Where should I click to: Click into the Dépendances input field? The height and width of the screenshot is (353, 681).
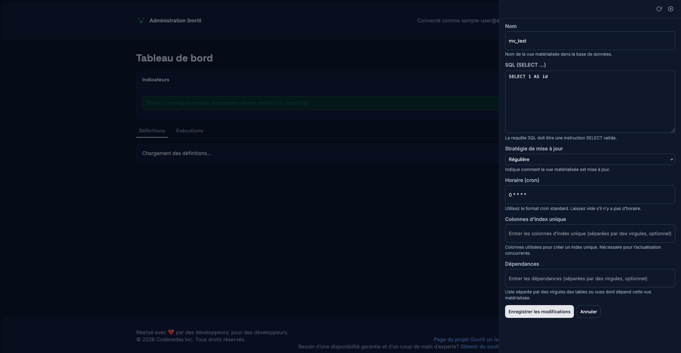pos(590,278)
